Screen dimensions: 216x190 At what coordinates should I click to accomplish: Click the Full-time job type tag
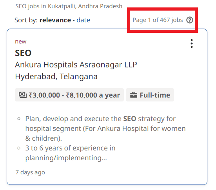coord(150,95)
